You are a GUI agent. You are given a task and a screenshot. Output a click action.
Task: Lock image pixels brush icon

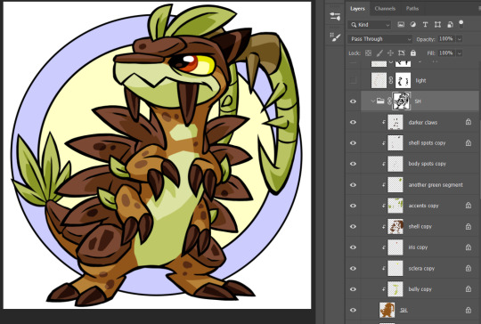pos(379,53)
